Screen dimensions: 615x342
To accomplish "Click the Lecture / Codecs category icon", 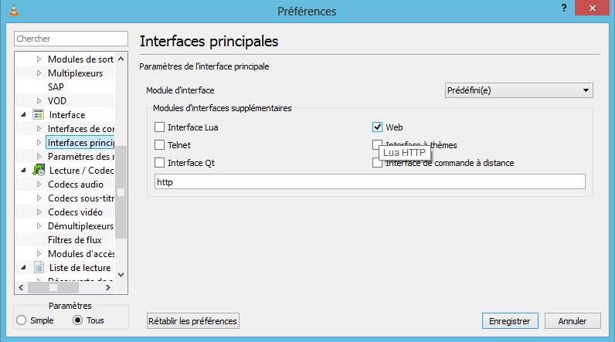I will pos(38,170).
